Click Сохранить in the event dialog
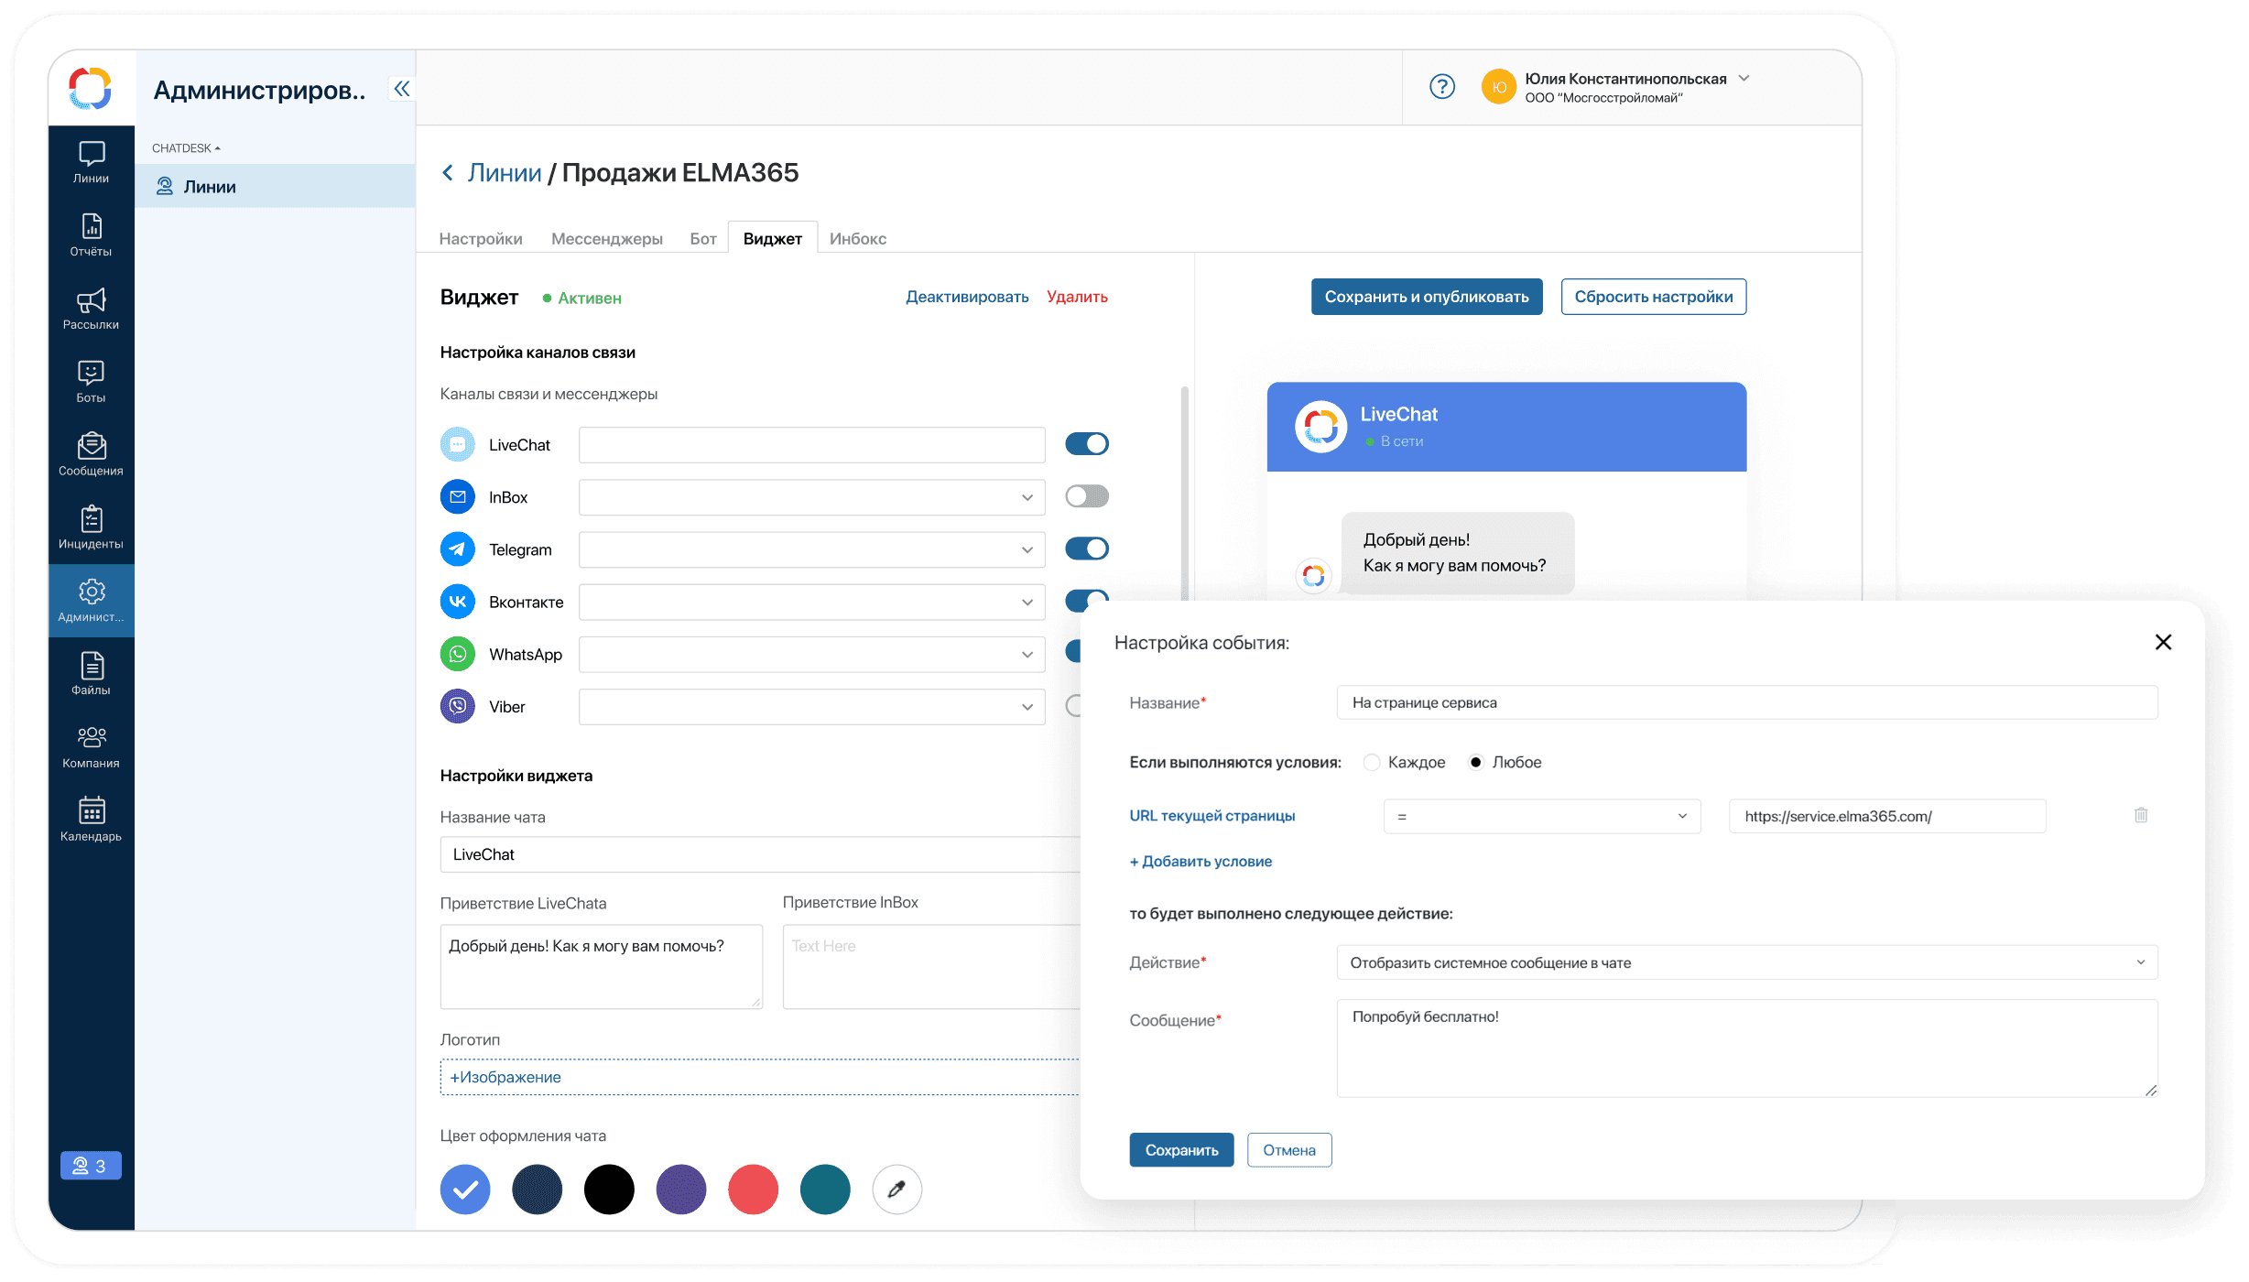The image size is (2249, 1282). click(x=1181, y=1150)
